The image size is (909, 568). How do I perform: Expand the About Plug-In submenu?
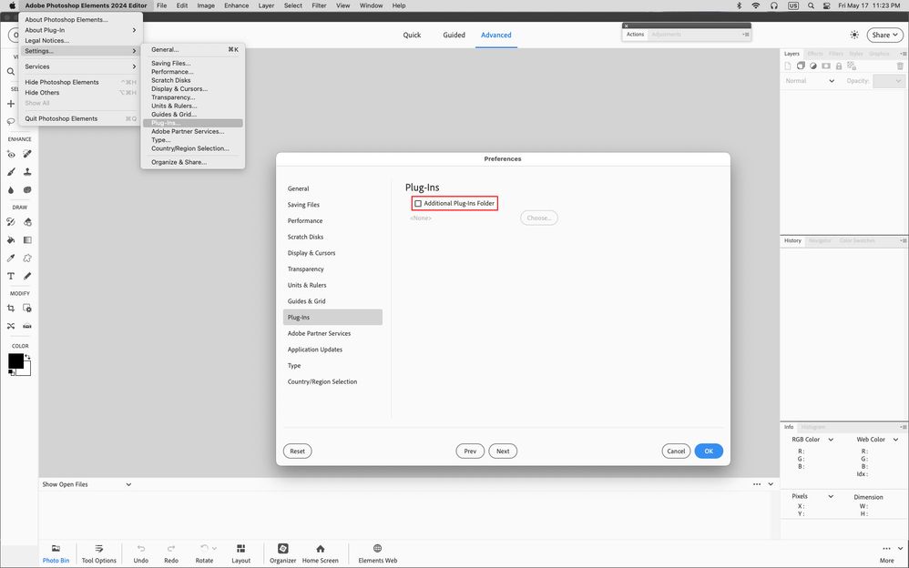point(80,30)
